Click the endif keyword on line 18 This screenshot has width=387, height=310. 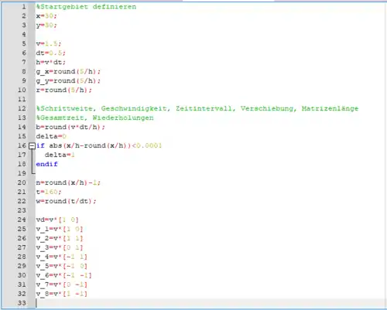[46, 164]
